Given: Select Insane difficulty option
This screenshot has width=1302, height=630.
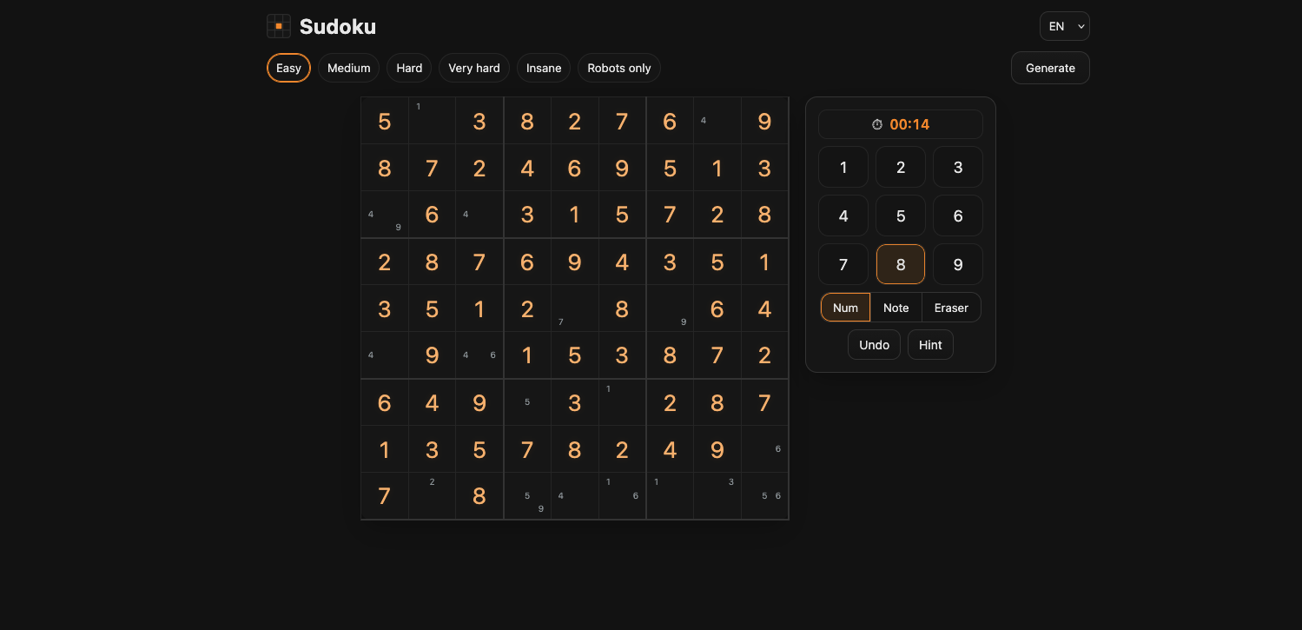Looking at the screenshot, I should point(544,68).
